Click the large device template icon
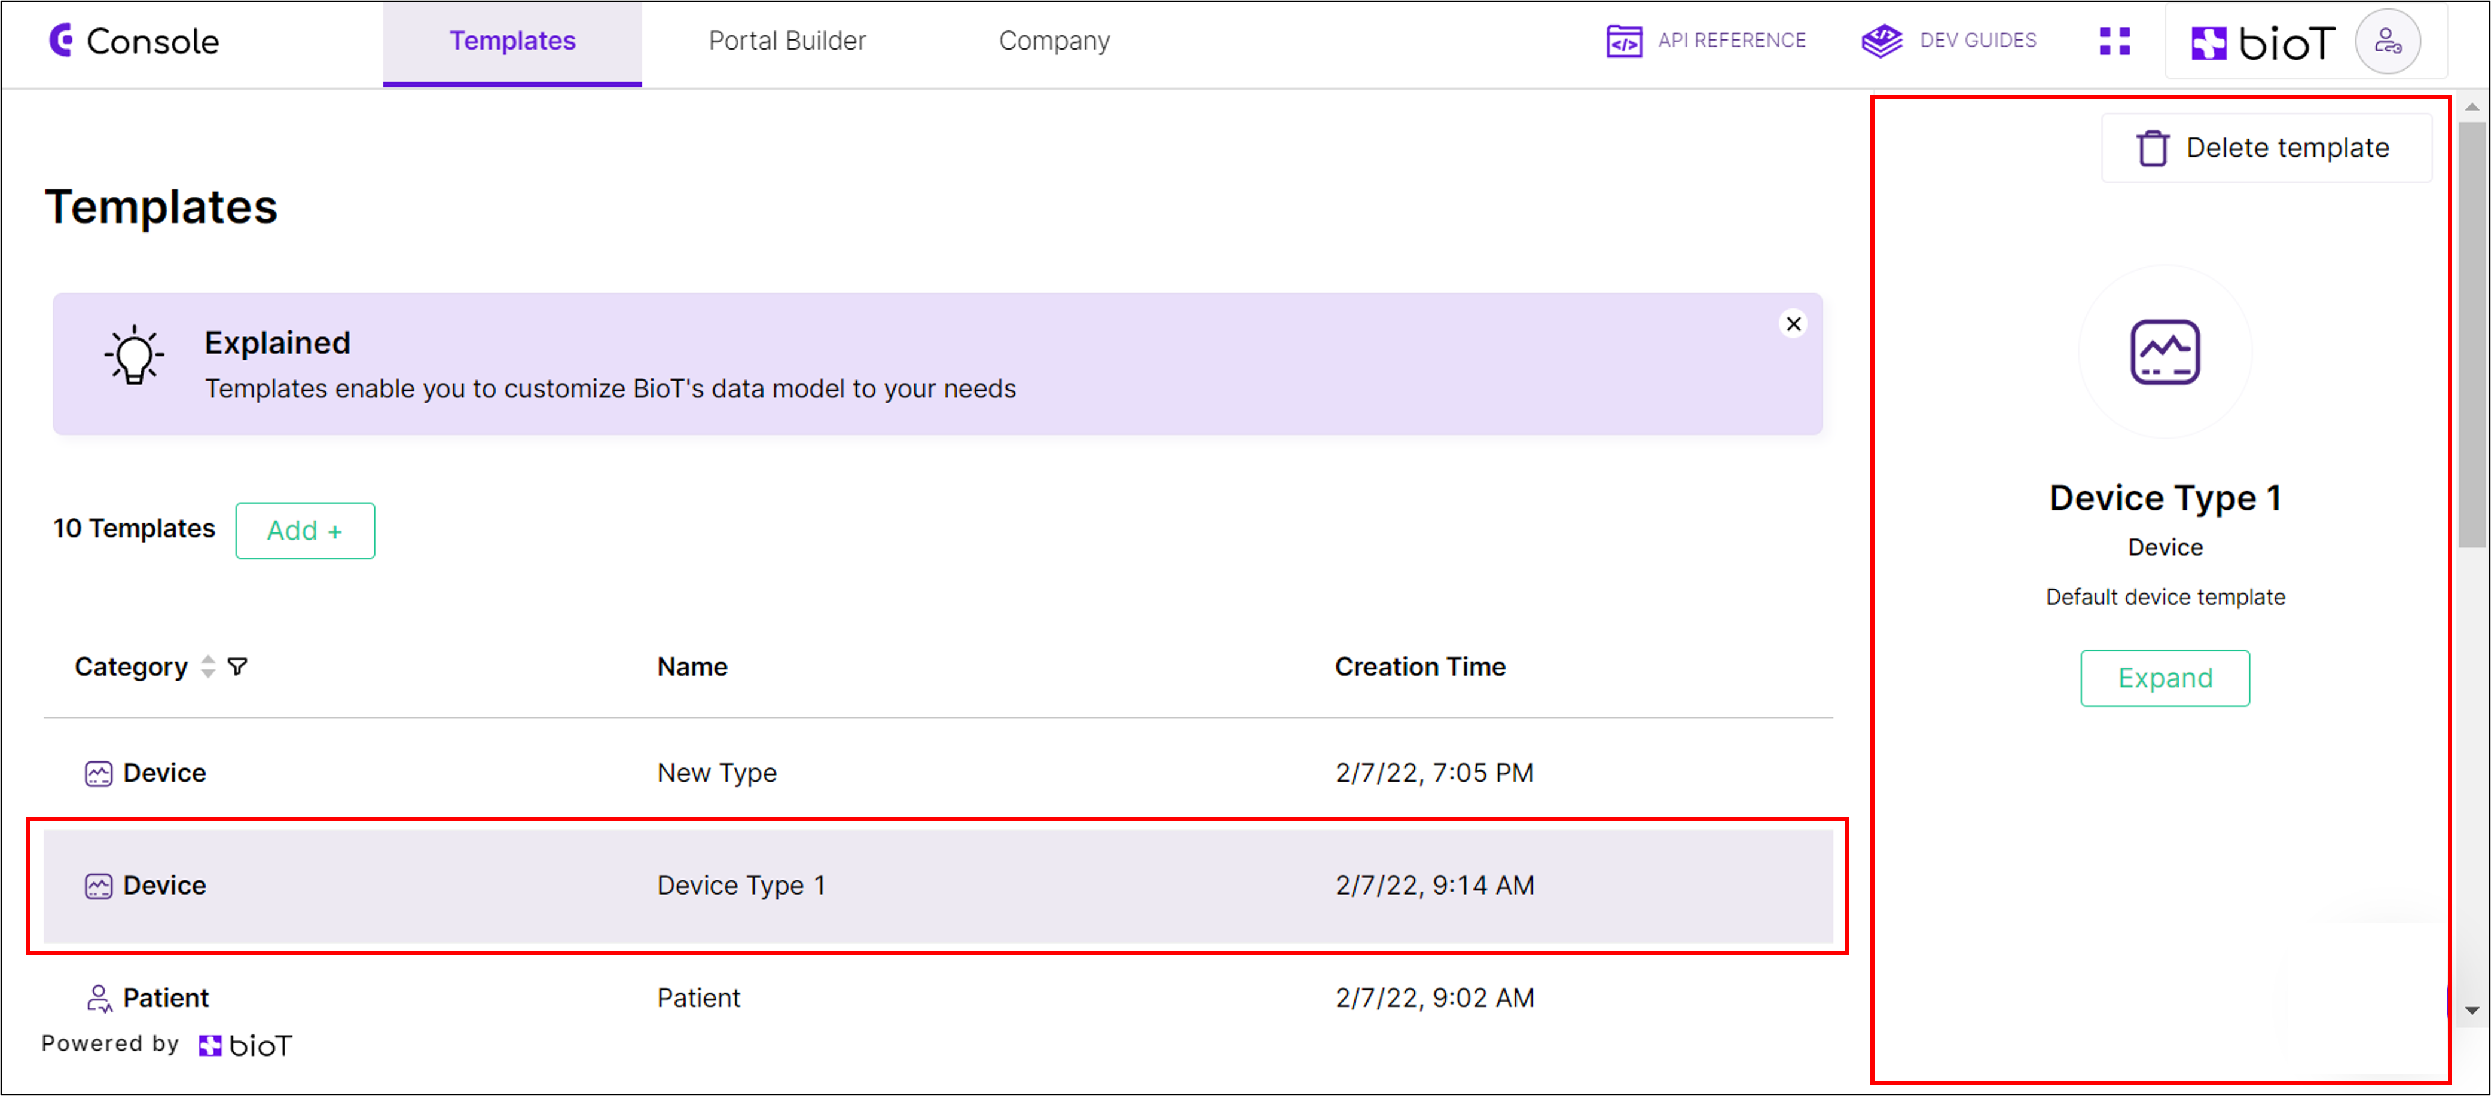Screen dimensions: 2491x1096 (2164, 353)
